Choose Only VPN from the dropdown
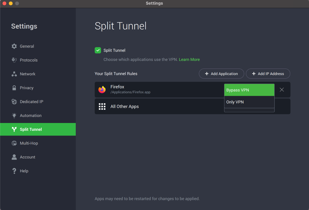The height and width of the screenshot is (210, 309). click(249, 102)
